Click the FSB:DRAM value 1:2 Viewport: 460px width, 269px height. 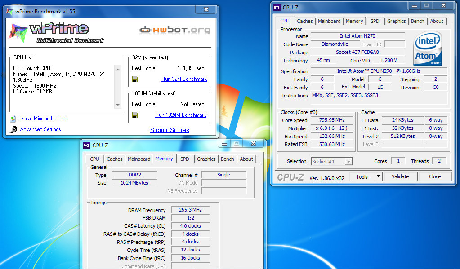[190, 218]
